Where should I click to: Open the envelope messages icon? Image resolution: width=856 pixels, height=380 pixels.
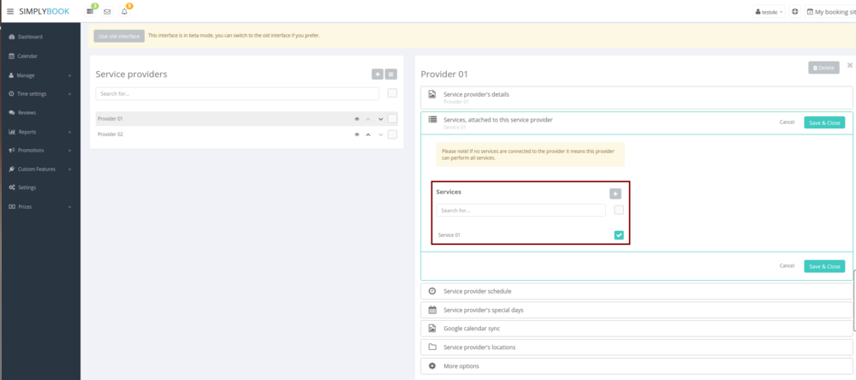[x=107, y=12]
